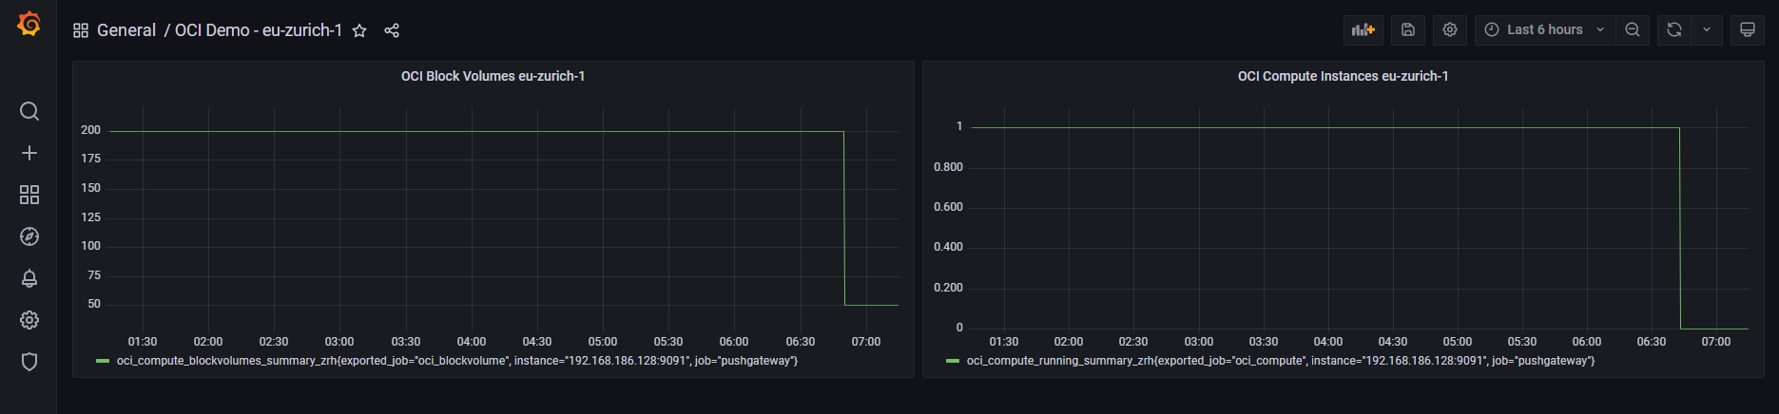
Task: Click the OCI Demo - eu-zurich-1 dashboard title
Action: 259,30
